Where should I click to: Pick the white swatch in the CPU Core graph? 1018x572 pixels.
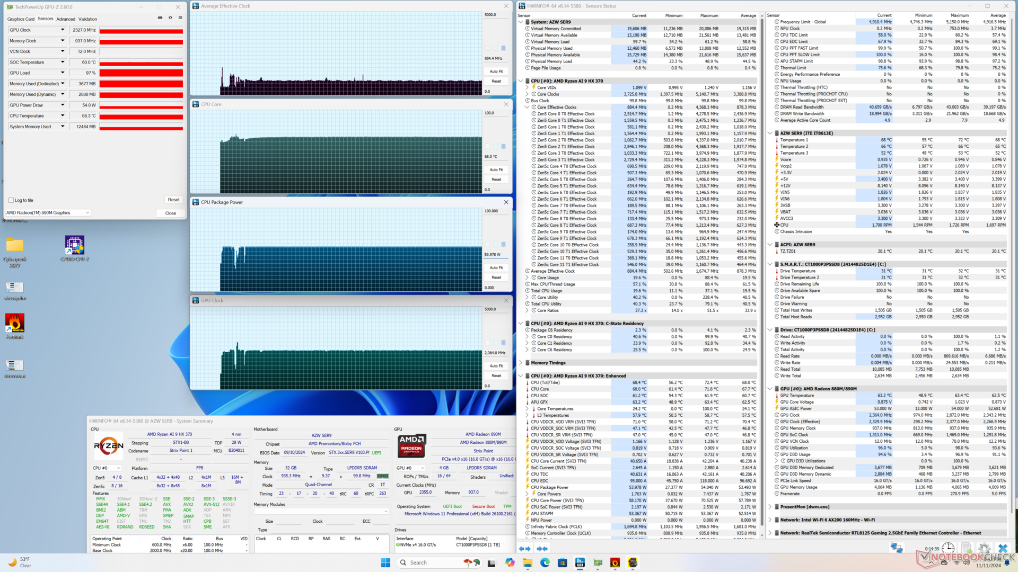click(488, 146)
